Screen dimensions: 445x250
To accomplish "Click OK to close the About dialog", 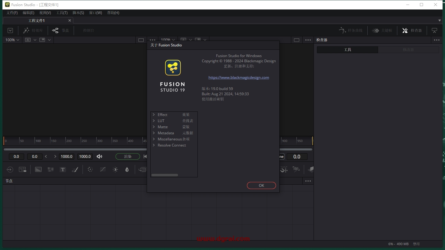I will pyautogui.click(x=261, y=185).
